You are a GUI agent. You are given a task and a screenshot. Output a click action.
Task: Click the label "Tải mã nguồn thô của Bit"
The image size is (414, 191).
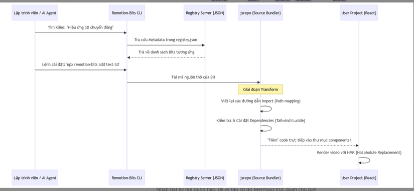[193, 77]
